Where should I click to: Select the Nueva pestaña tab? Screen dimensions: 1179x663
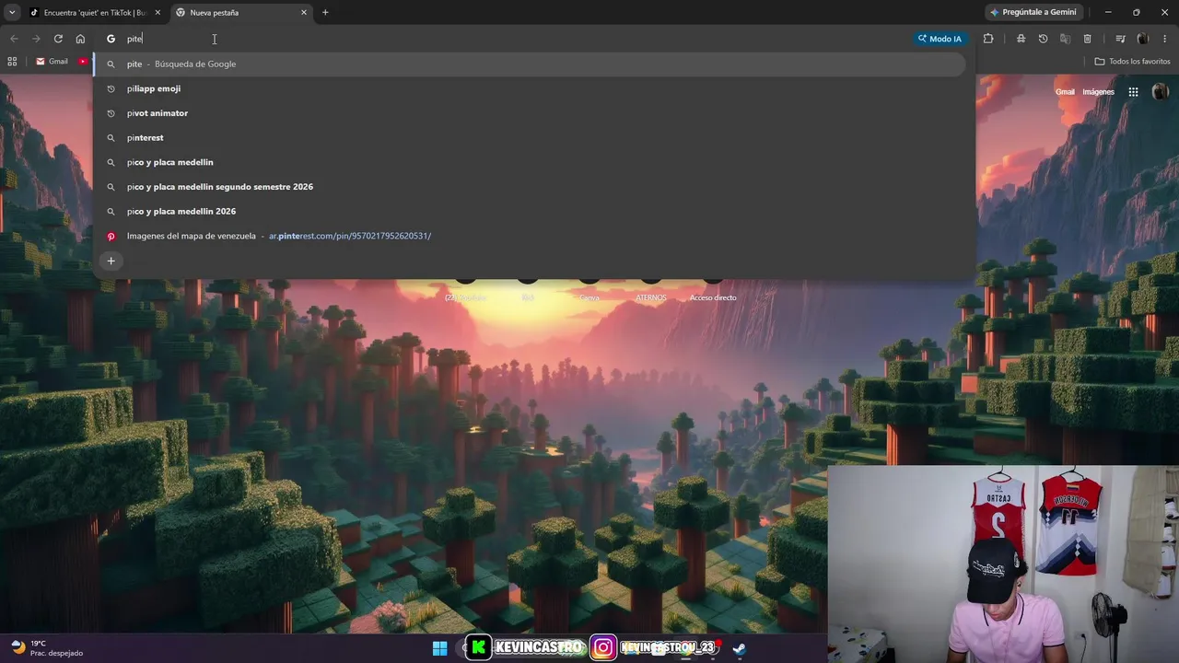pos(241,12)
